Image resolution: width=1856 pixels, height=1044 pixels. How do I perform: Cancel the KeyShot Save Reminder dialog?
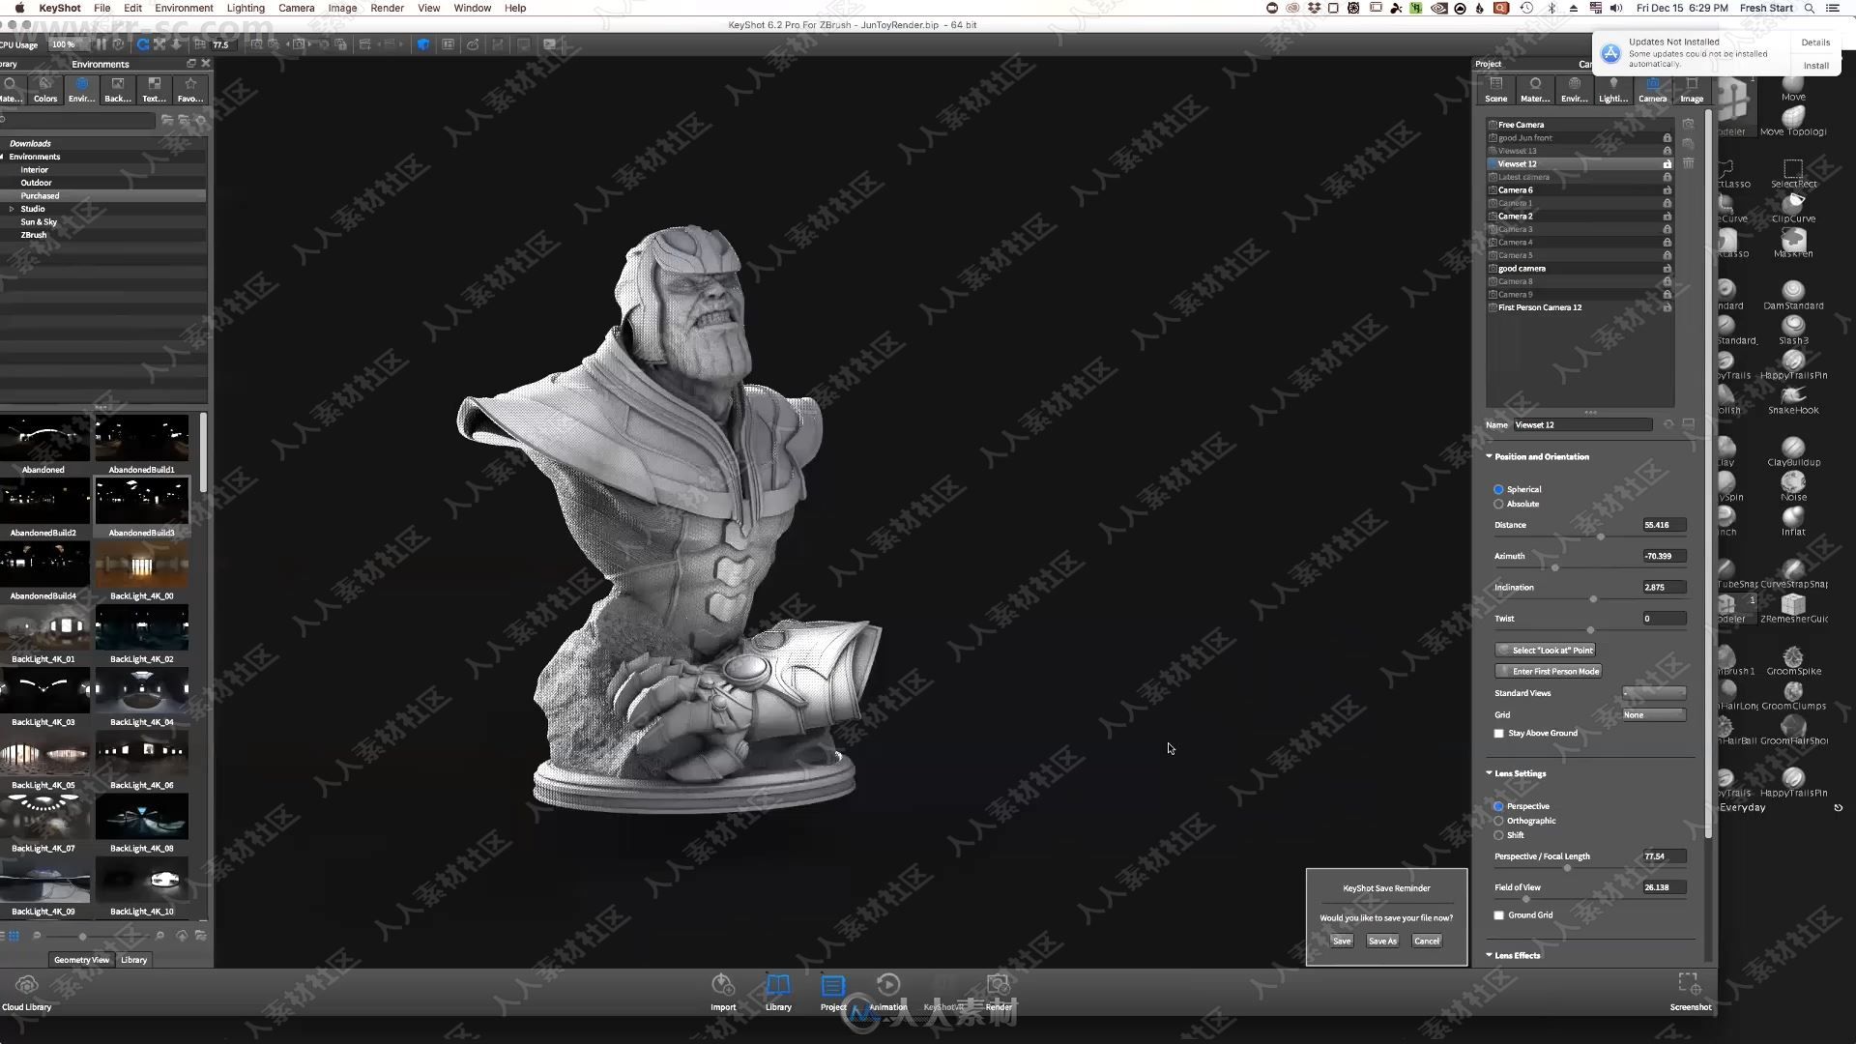pos(1427,941)
